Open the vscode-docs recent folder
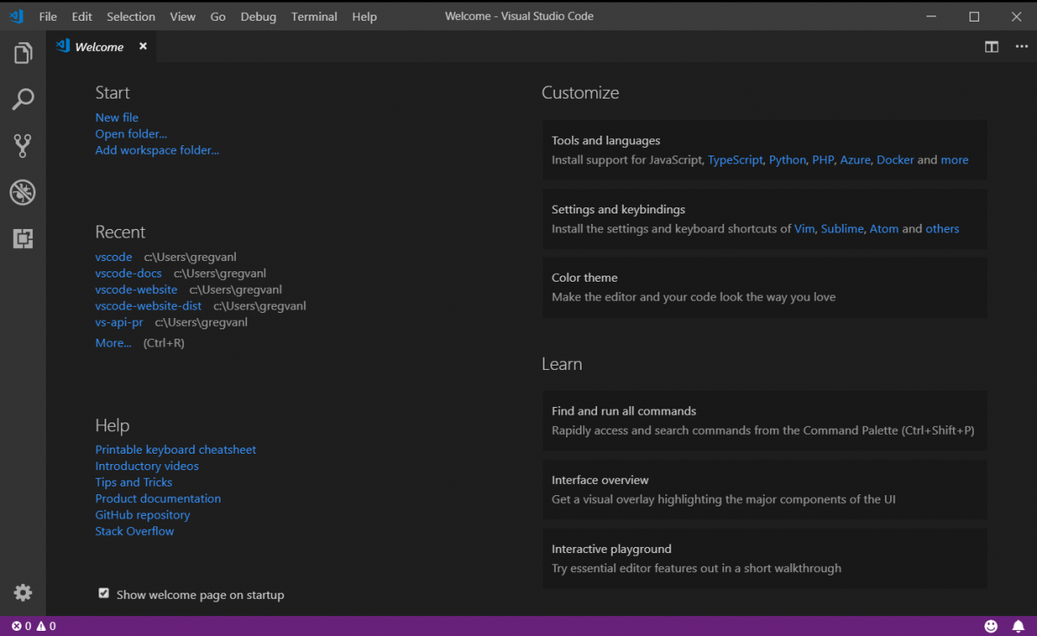The height and width of the screenshot is (636, 1037). click(x=128, y=273)
